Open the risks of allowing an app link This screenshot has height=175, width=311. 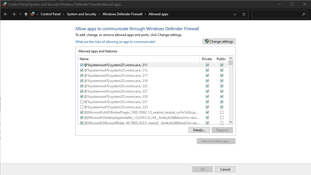pyautogui.click(x=115, y=42)
